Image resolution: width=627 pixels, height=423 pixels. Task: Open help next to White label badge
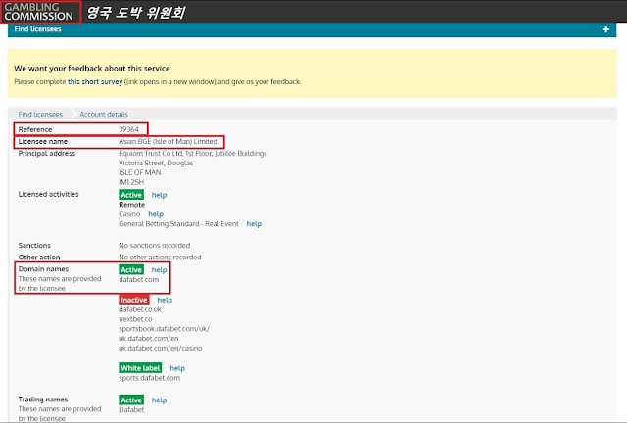click(x=177, y=368)
